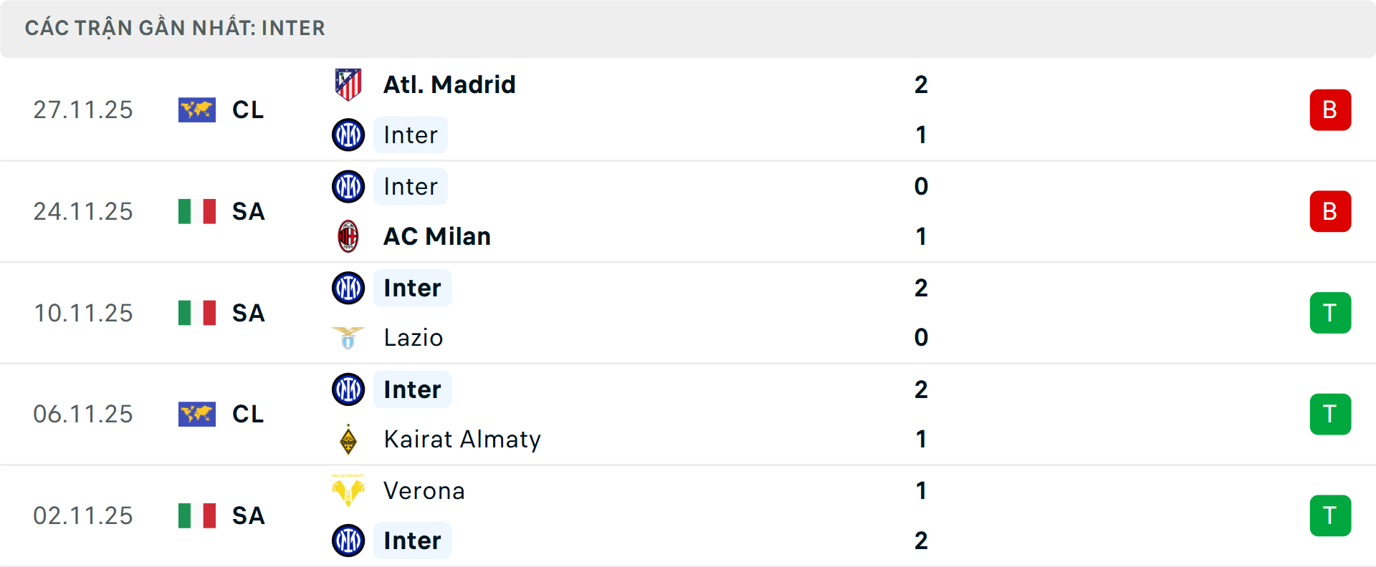The width and height of the screenshot is (1376, 567).
Task: Click the highlighted Inter team name in Lazio match
Action: coord(412,288)
